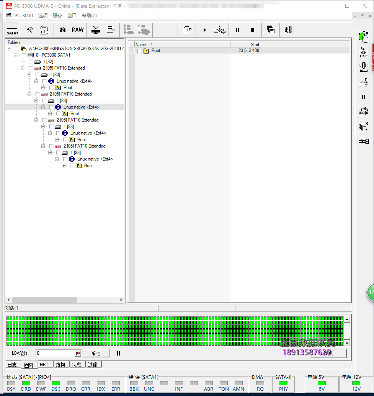Click the binoculars search icon

(62, 30)
